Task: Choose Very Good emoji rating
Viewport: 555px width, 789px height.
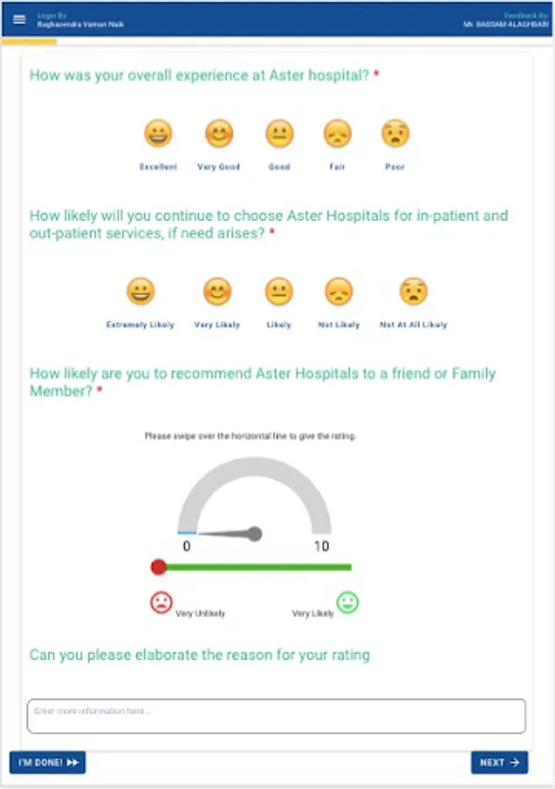Action: point(219,134)
